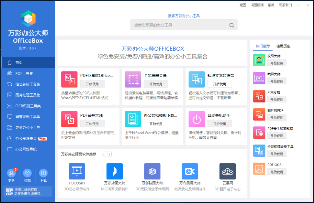Viewport: 314px width, 203px height.
Task: Open favorites via the 收藏 heart icon
Action: click(28, 173)
